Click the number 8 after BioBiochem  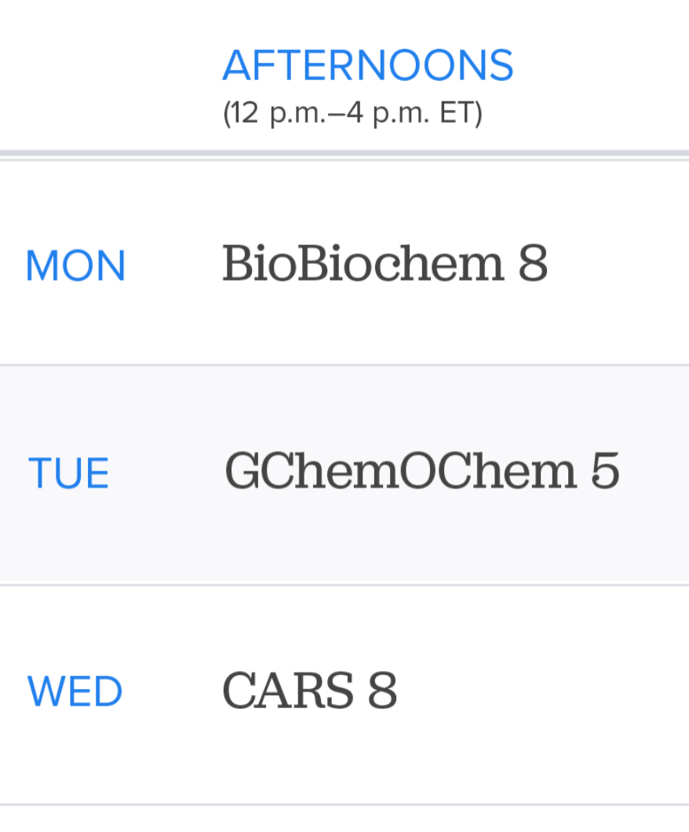(532, 264)
